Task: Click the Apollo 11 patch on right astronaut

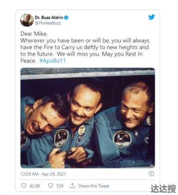Action: coord(122,139)
